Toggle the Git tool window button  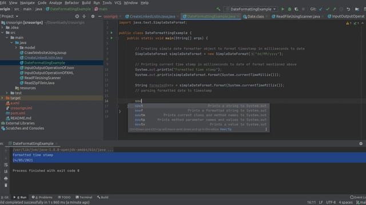click(5, 198)
